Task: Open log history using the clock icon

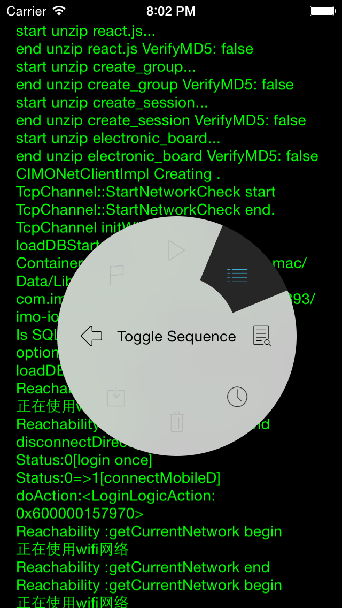Action: 237,398
